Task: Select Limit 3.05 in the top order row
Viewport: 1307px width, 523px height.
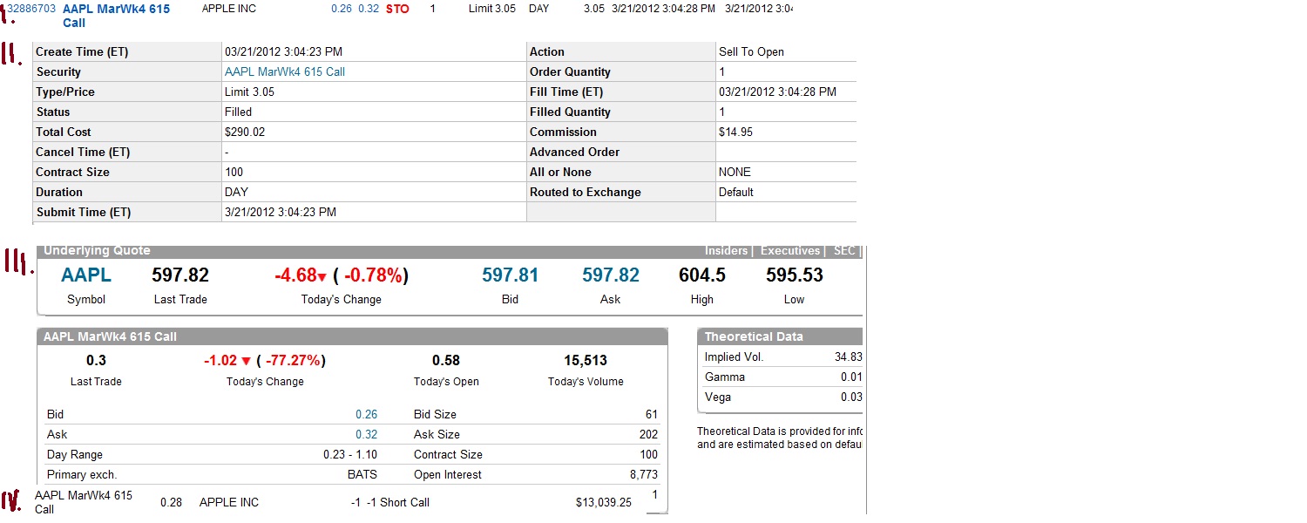Action: click(x=491, y=9)
